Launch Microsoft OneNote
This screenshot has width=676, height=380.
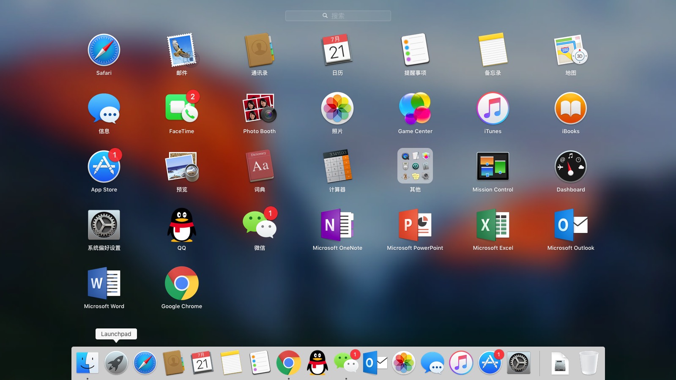pyautogui.click(x=337, y=225)
